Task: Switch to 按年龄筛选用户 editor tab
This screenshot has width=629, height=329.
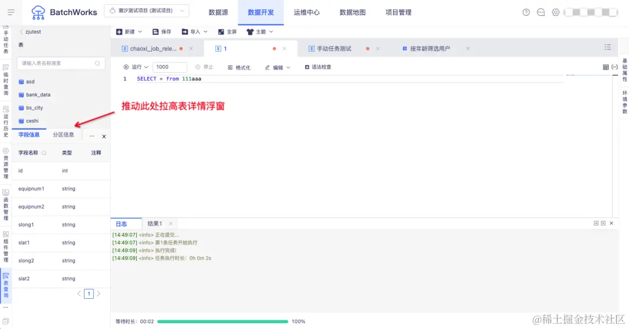Action: click(x=430, y=48)
